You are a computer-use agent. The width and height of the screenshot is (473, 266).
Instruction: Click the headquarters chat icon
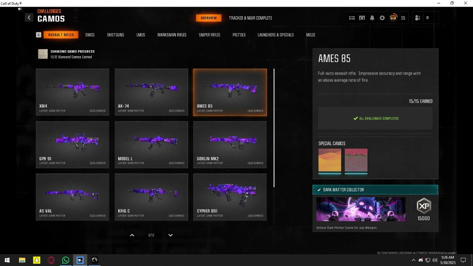pyautogui.click(x=362, y=18)
